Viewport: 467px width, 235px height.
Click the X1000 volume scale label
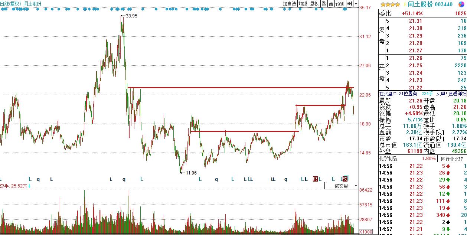(x=366, y=231)
